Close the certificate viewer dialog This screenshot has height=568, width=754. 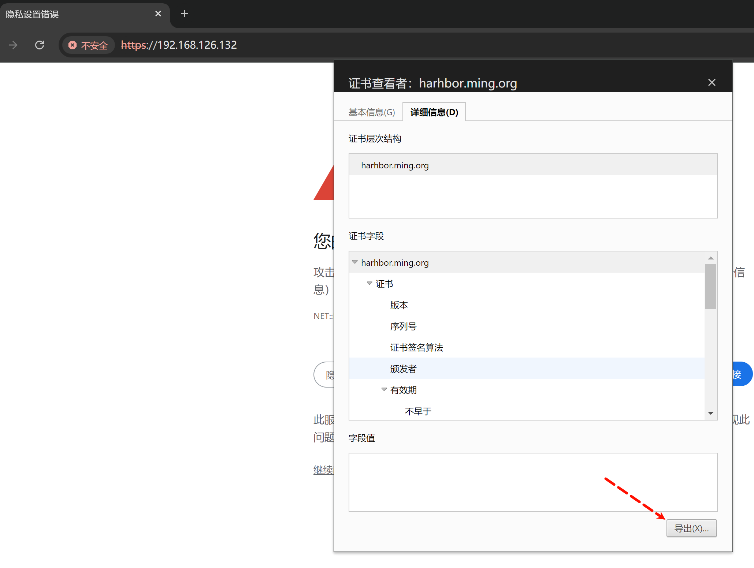click(x=712, y=83)
